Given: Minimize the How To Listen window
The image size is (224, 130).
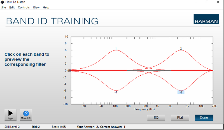Looking at the screenshot, I should coord(196,2).
